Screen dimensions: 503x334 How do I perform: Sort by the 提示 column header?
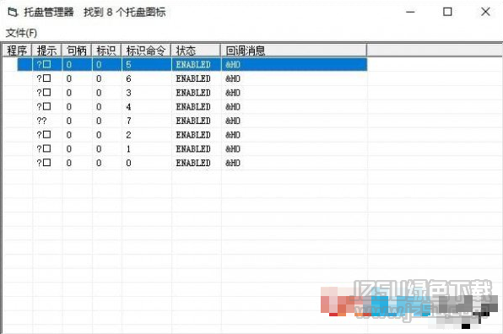point(46,51)
